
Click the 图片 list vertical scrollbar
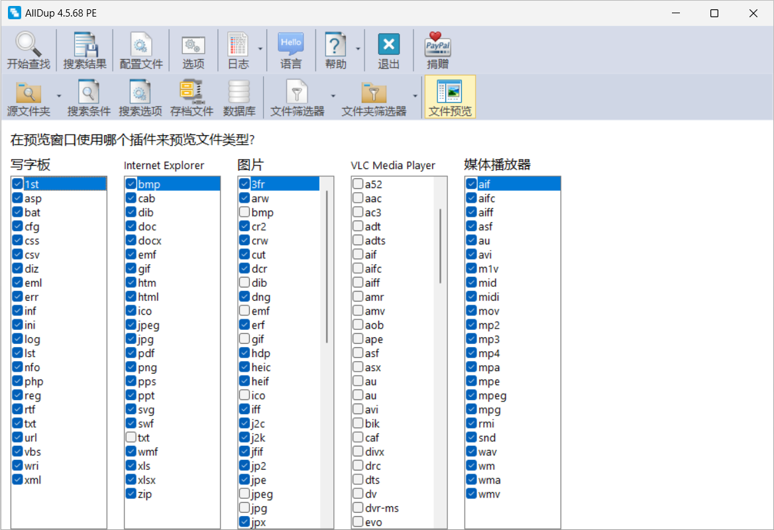tap(327, 266)
